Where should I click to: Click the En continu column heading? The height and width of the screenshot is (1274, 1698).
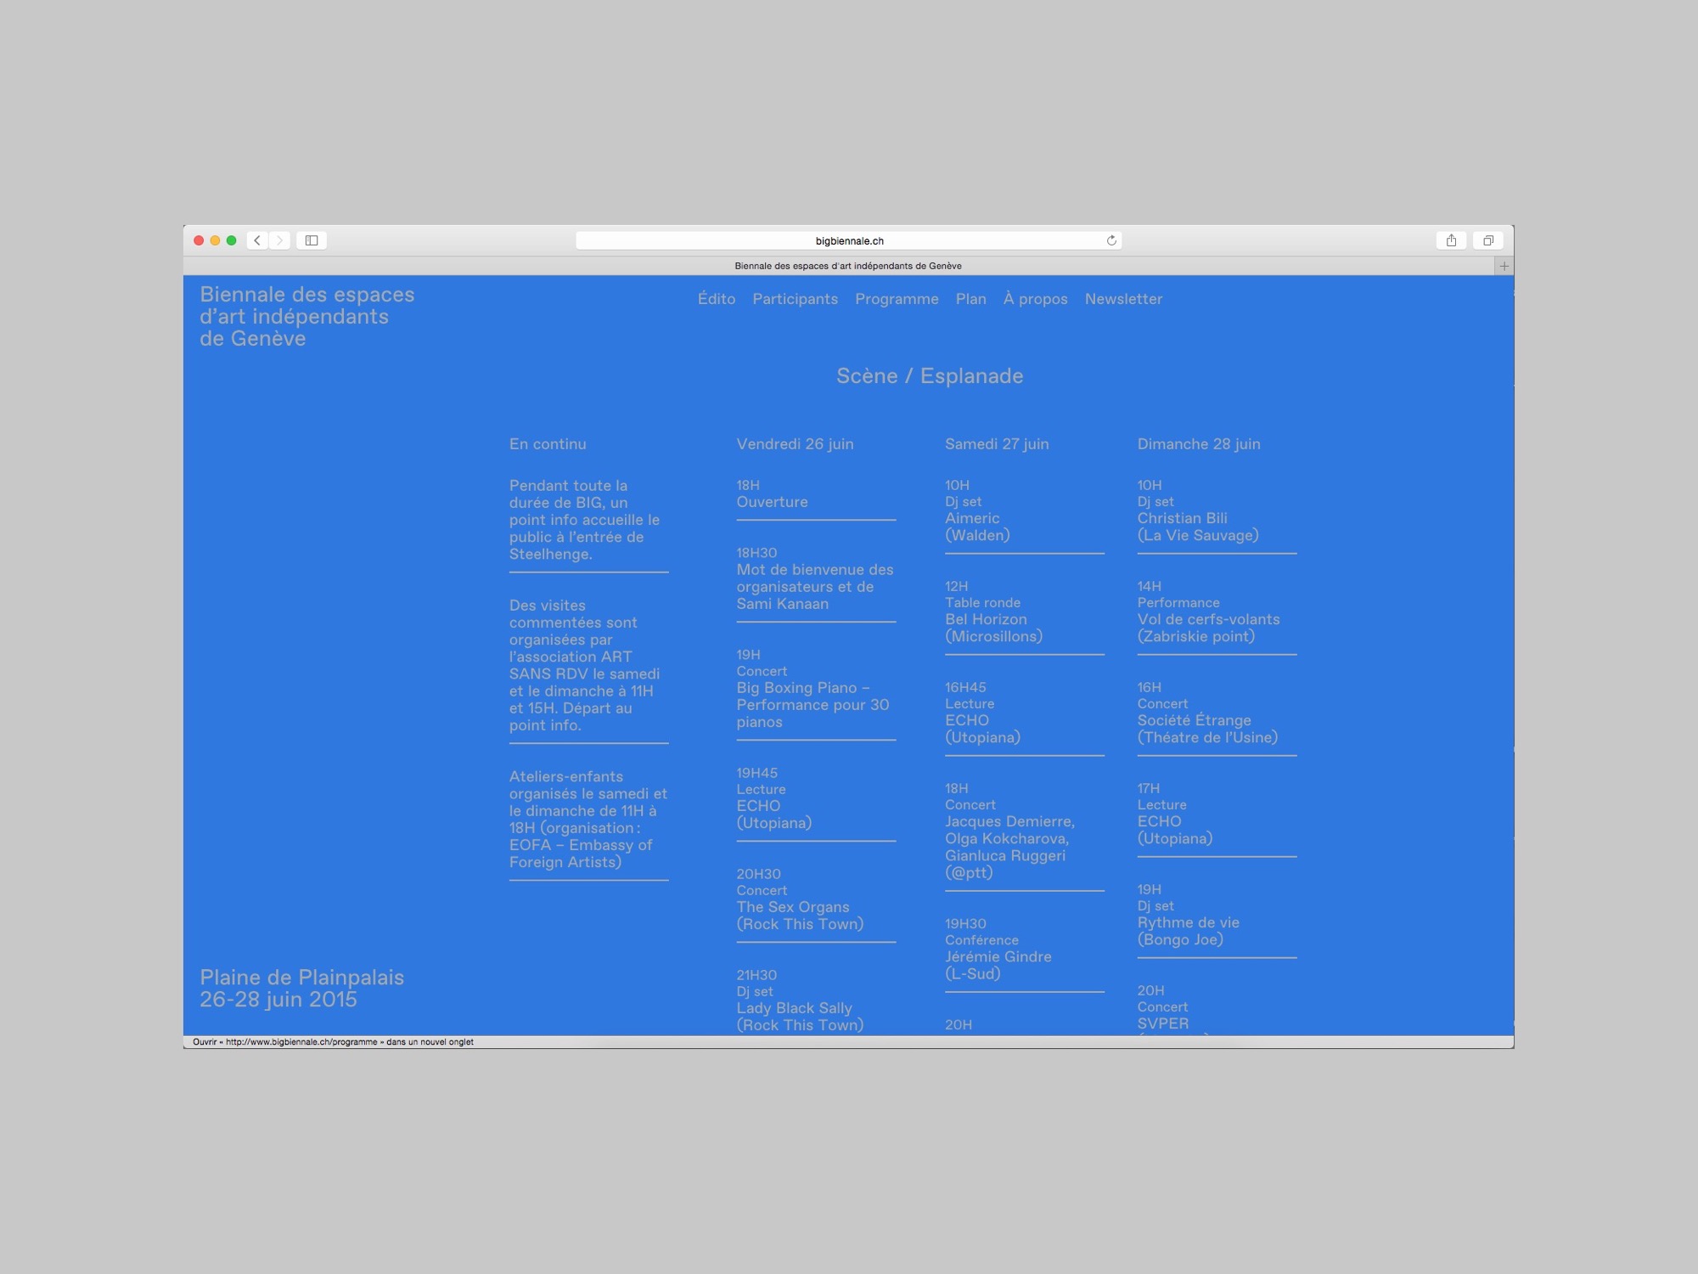[548, 444]
